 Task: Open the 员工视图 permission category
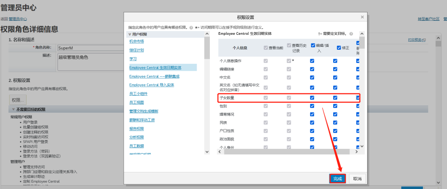[x=137, y=102]
